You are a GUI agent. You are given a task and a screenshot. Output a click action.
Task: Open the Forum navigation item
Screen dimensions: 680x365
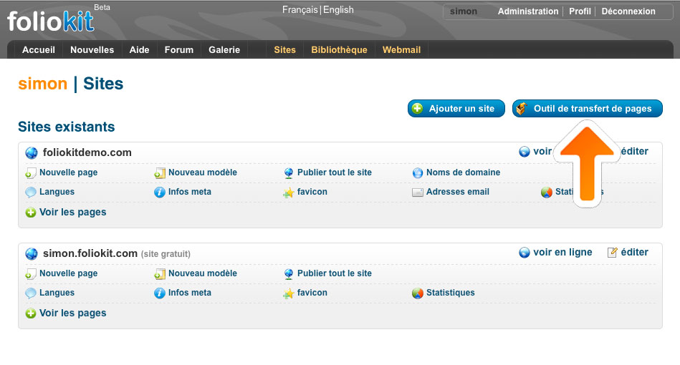tap(178, 50)
